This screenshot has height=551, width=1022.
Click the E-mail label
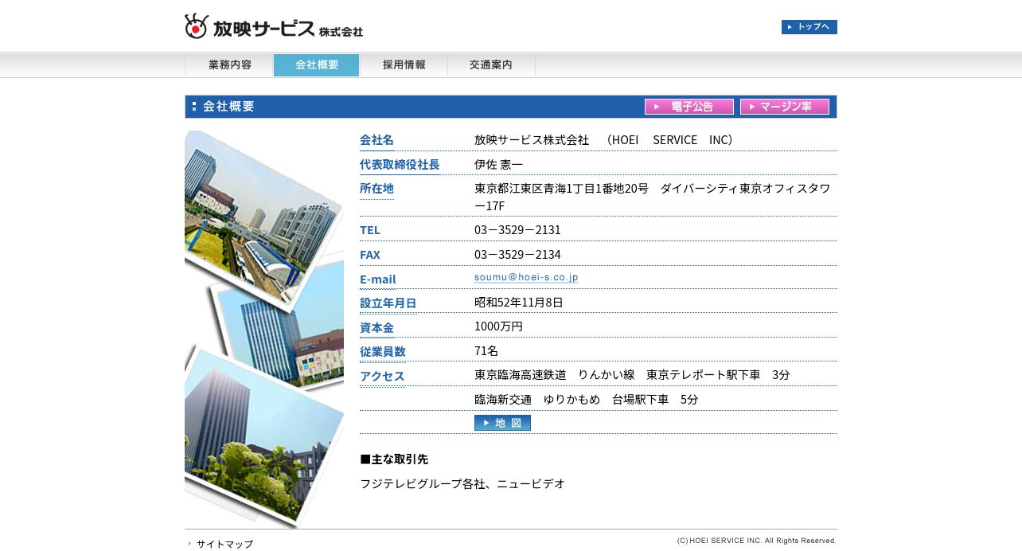pyautogui.click(x=377, y=279)
